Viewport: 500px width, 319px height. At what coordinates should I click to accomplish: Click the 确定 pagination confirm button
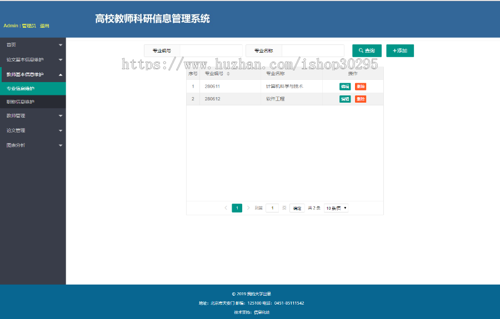click(297, 208)
